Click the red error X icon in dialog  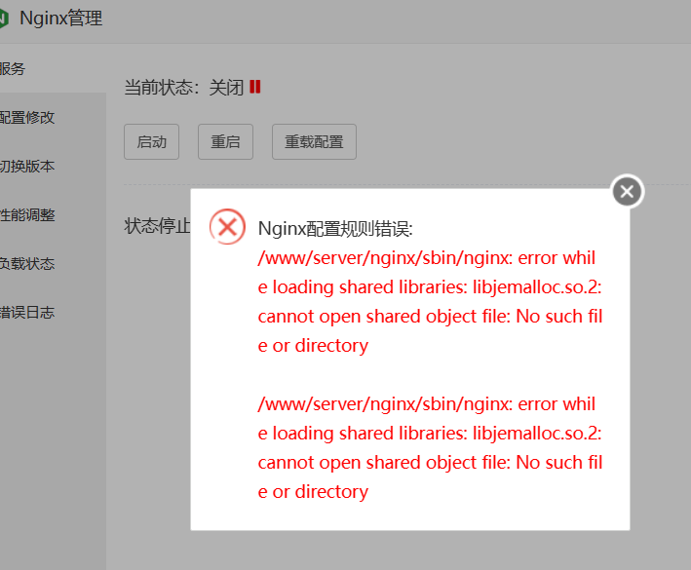(227, 227)
